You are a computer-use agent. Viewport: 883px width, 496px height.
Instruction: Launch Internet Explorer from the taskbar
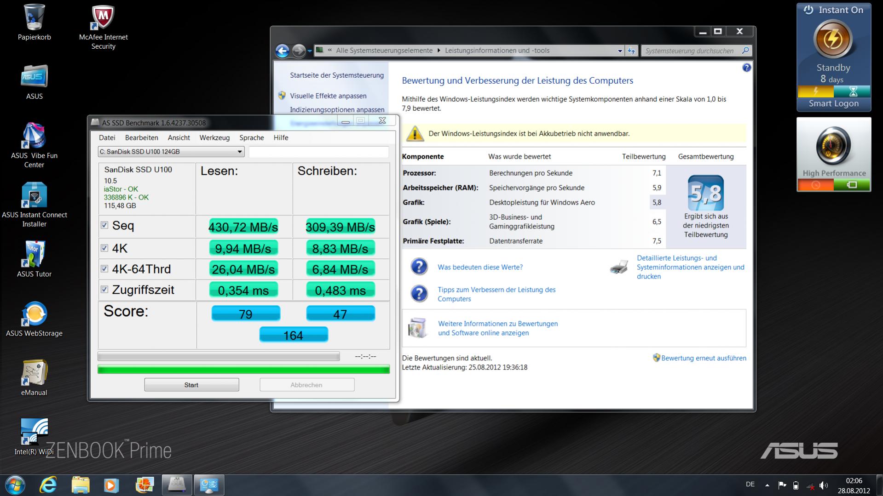click(x=48, y=485)
